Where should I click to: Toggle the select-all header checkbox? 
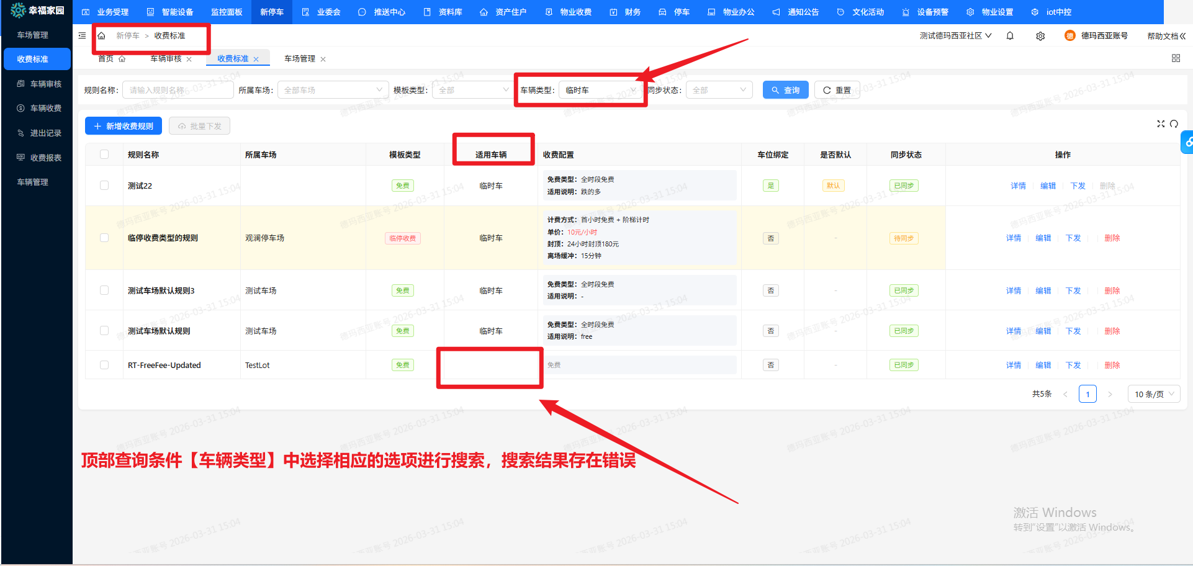click(104, 155)
